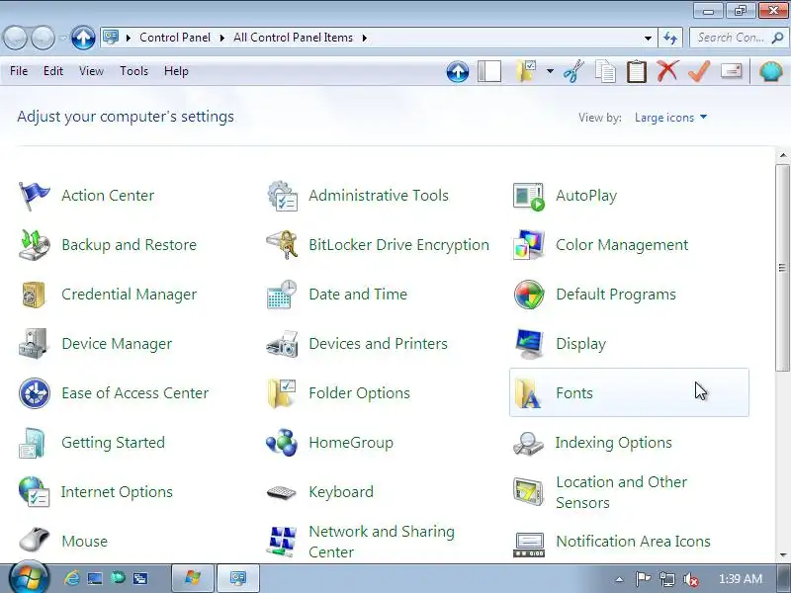Expand the address bar history dropdown arrow
The height and width of the screenshot is (593, 791).
point(648,38)
